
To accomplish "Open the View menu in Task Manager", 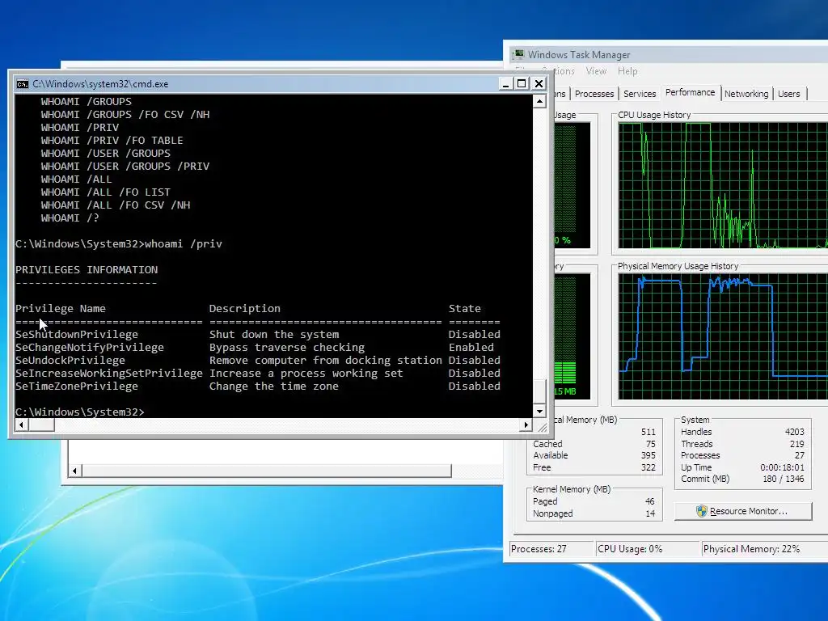I will tap(596, 71).
